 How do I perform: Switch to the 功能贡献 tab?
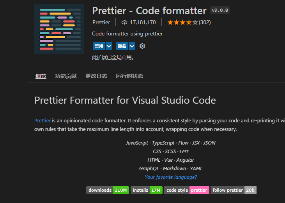pyautogui.click(x=66, y=76)
